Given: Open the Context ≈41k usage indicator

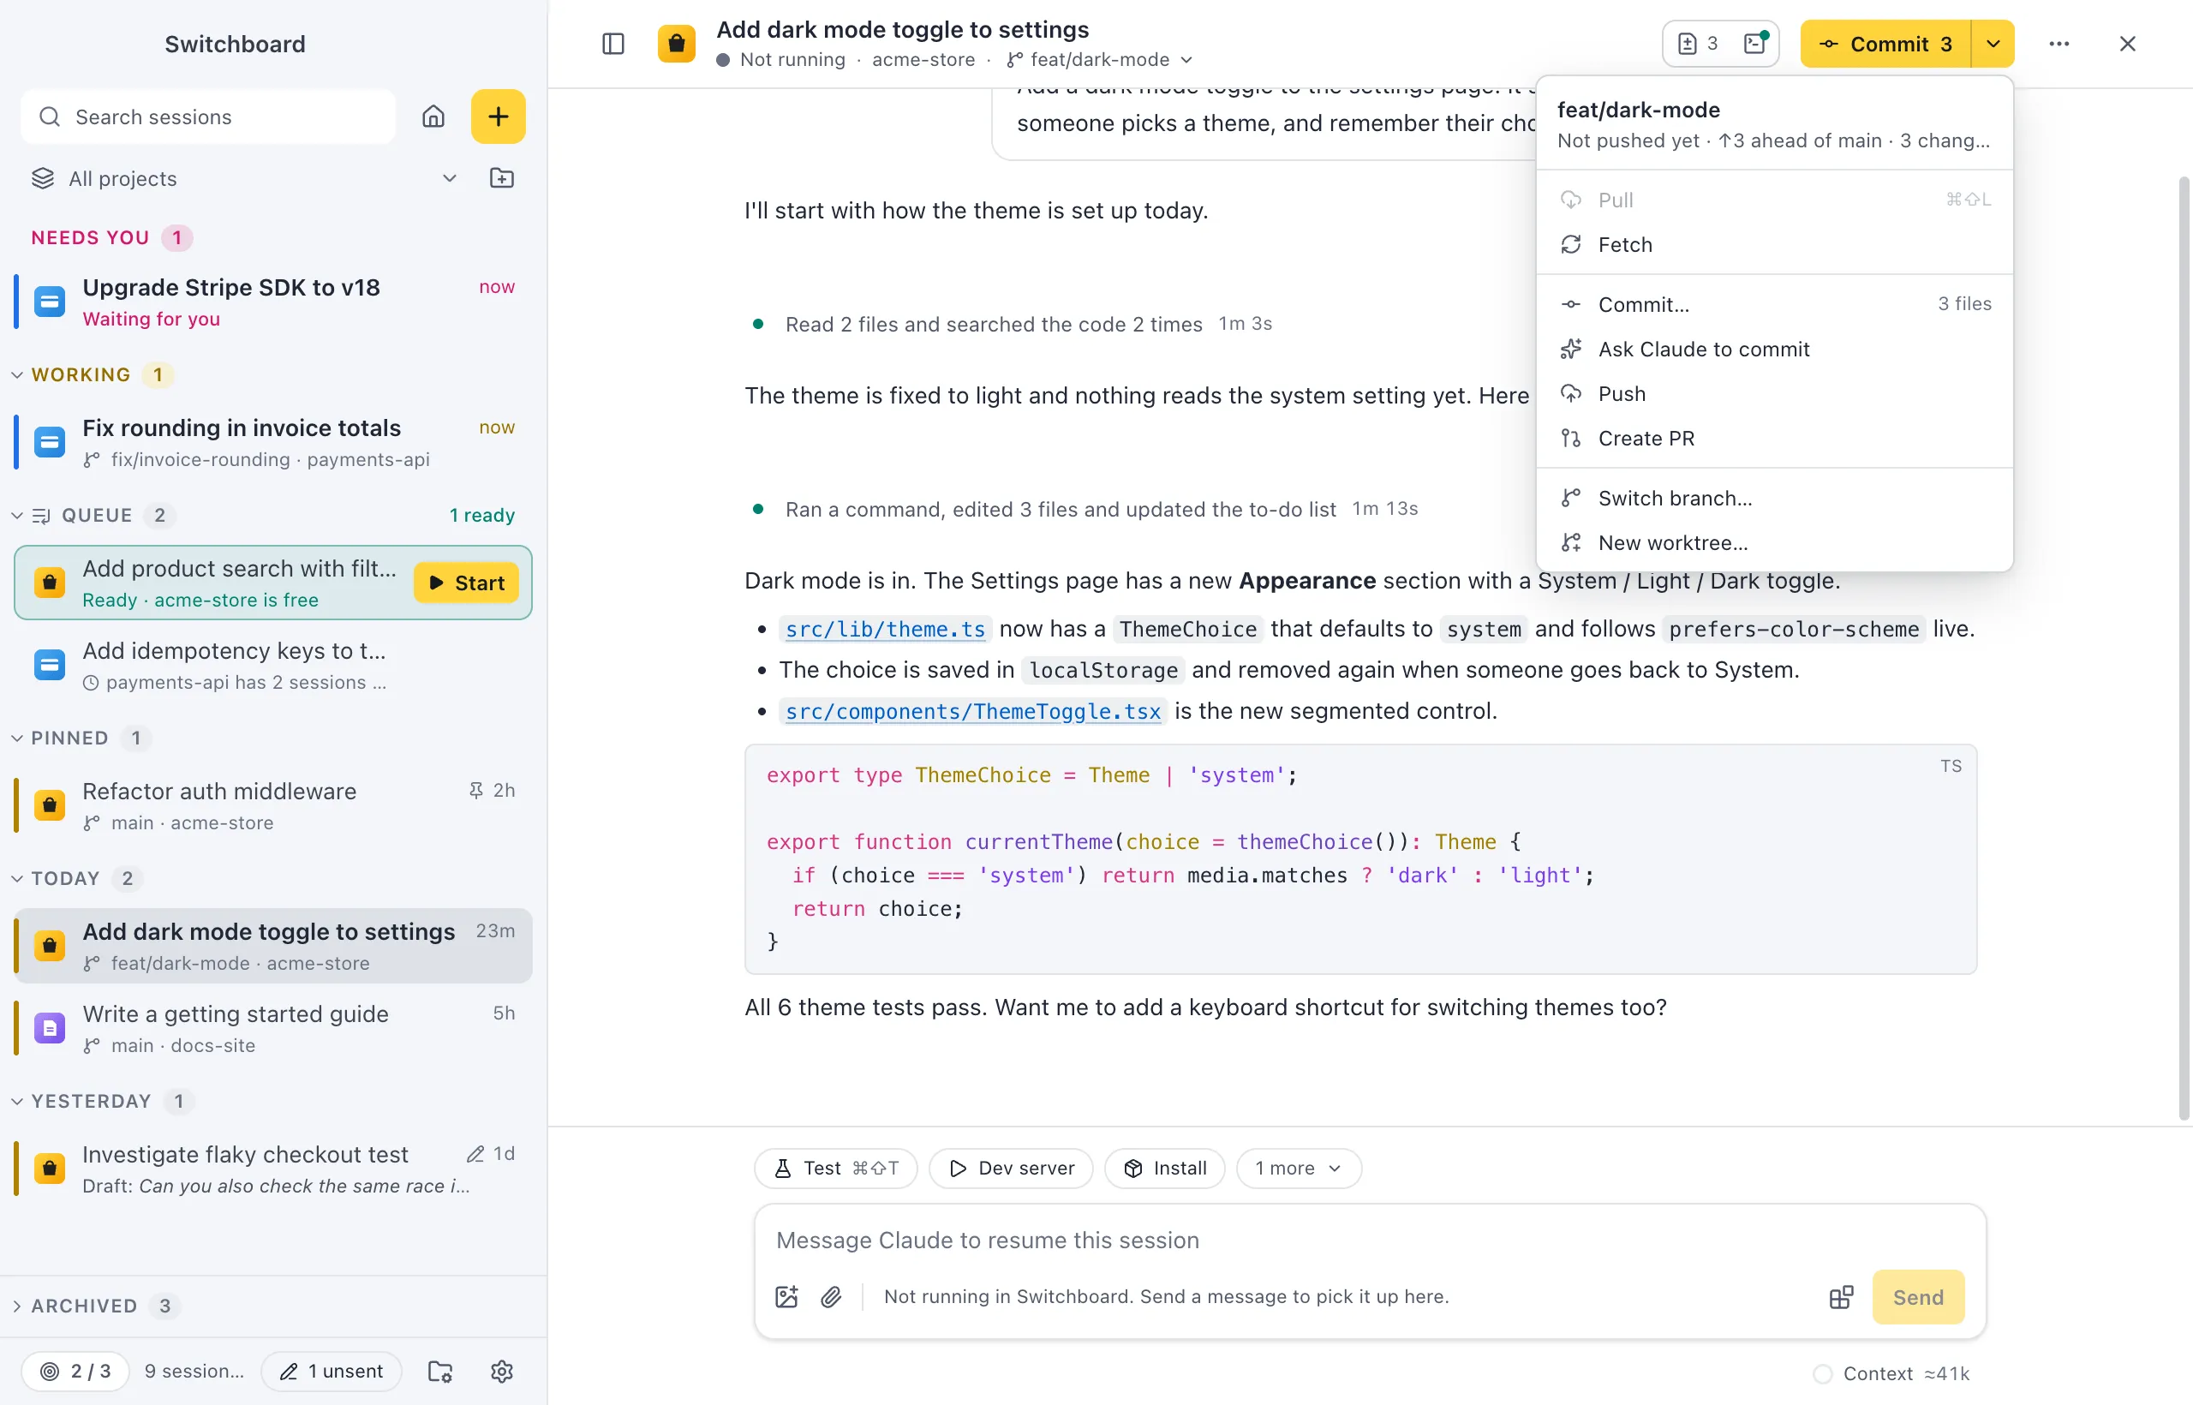Looking at the screenshot, I should click(1891, 1373).
